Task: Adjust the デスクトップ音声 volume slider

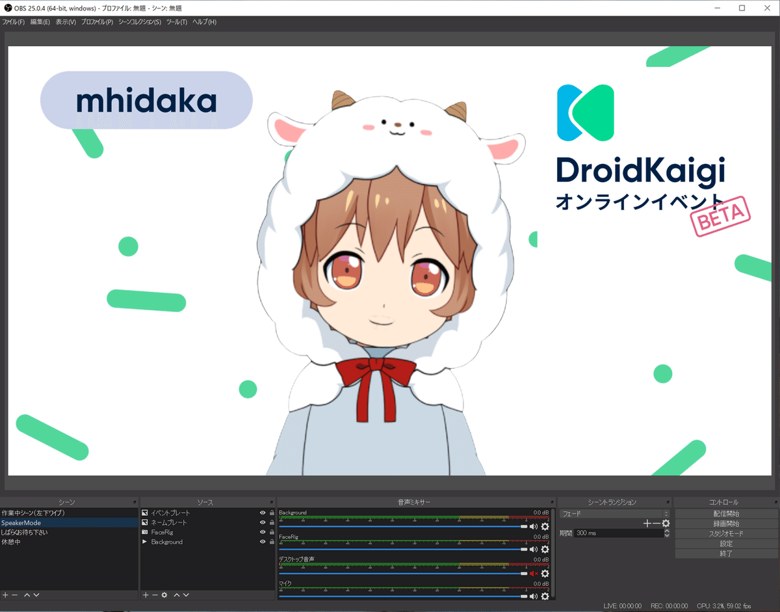Action: coord(403,573)
